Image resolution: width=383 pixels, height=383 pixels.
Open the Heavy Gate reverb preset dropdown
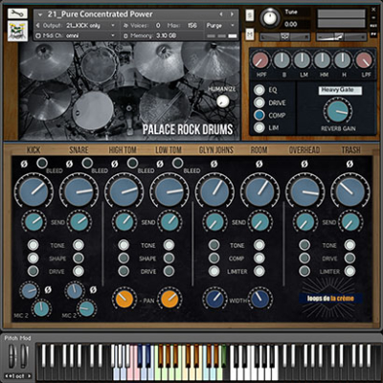pos(340,90)
